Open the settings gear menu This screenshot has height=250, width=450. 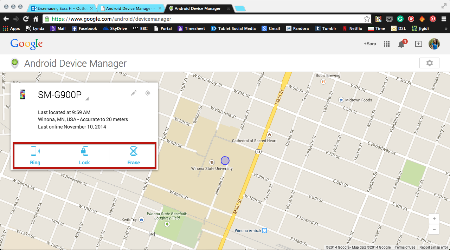click(x=429, y=63)
